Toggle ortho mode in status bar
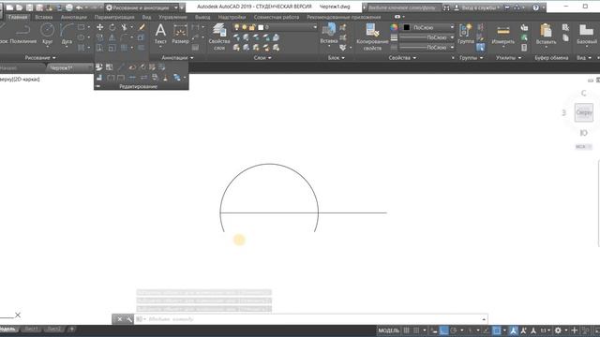This screenshot has width=600, height=337. pos(443,330)
